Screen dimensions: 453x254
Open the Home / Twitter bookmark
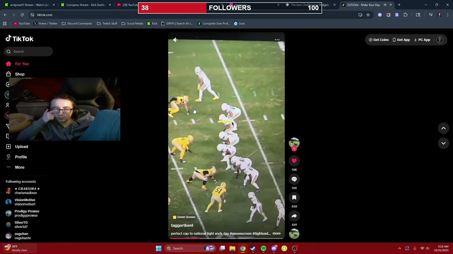click(45, 24)
